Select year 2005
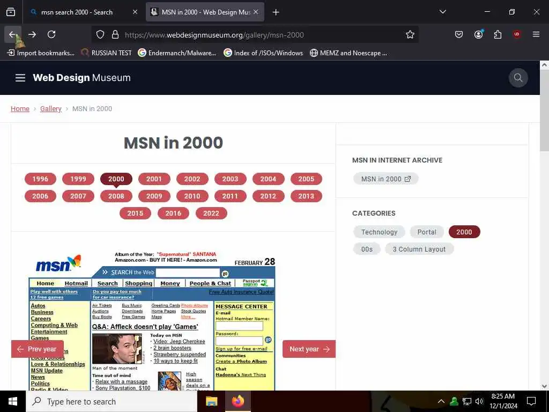Screen dimensions: 549x412 (306, 179)
